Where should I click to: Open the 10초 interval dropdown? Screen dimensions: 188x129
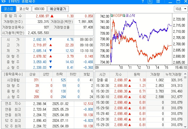click(181, 9)
